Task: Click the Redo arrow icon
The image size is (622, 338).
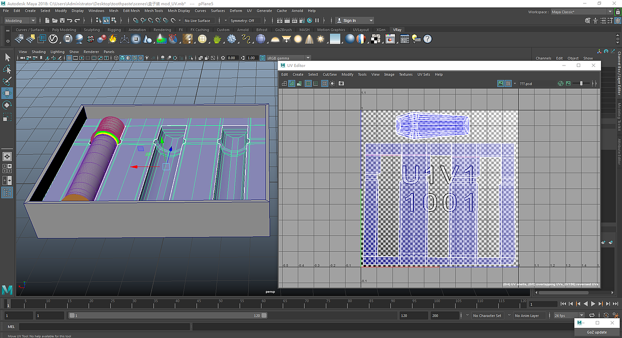Action: [77, 20]
